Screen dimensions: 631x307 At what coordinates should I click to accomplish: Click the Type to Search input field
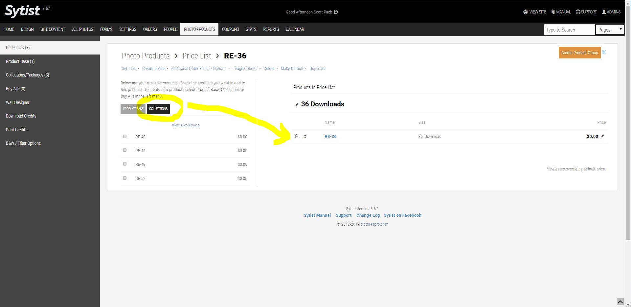(569, 30)
